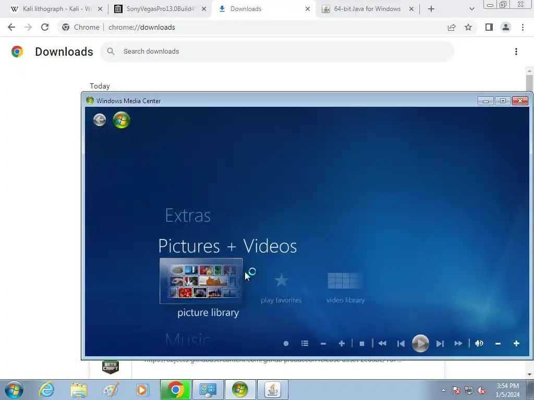Open the guide list icon in transport bar
Viewport: 534px width, 400px height.
305,344
